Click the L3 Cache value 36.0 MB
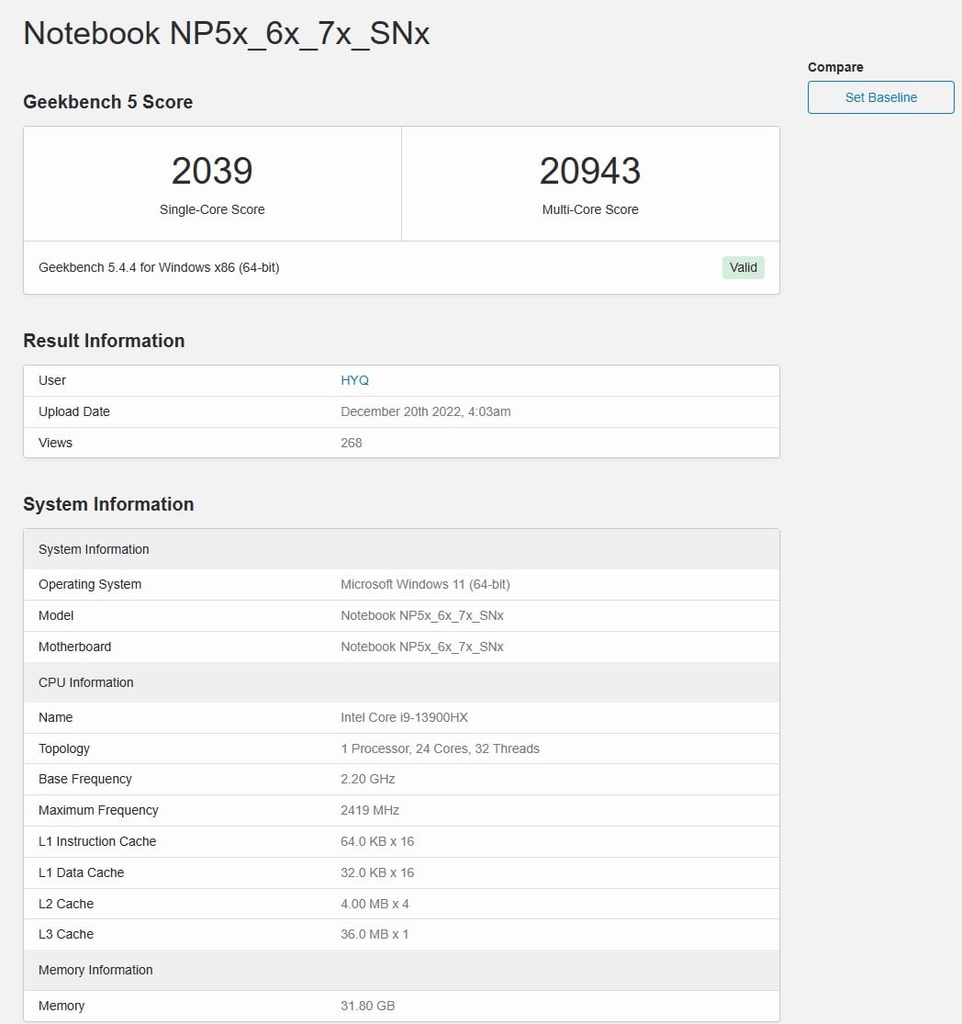This screenshot has width=962, height=1024. 375,934
